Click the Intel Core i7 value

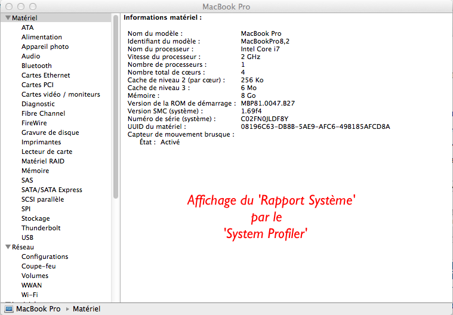point(260,49)
